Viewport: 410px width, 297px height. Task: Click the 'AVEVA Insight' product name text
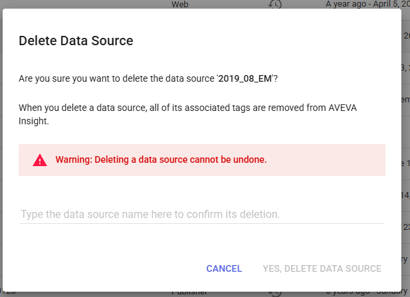(x=343, y=108)
